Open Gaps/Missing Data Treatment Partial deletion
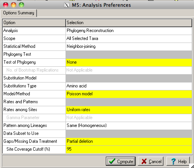The image size is (194, 168). tap(129, 142)
